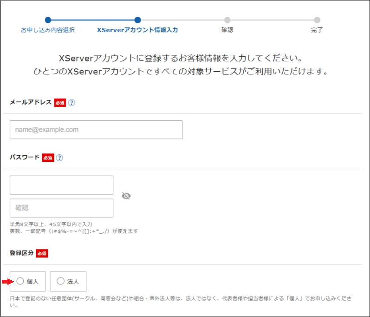Select the 法人 radio option
370x317 pixels.
[68, 281]
